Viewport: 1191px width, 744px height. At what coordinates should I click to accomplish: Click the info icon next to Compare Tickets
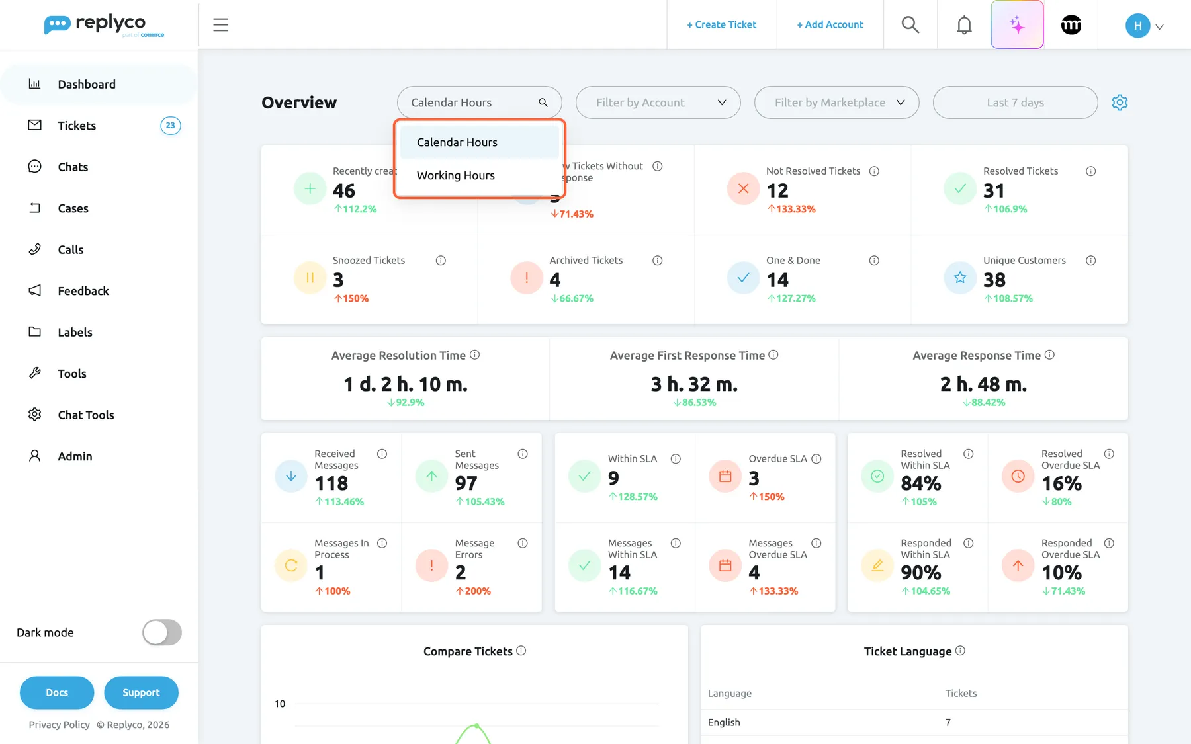click(521, 651)
